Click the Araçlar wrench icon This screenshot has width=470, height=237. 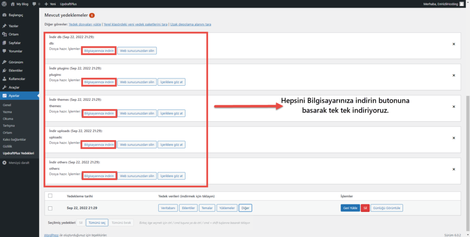coord(4,88)
